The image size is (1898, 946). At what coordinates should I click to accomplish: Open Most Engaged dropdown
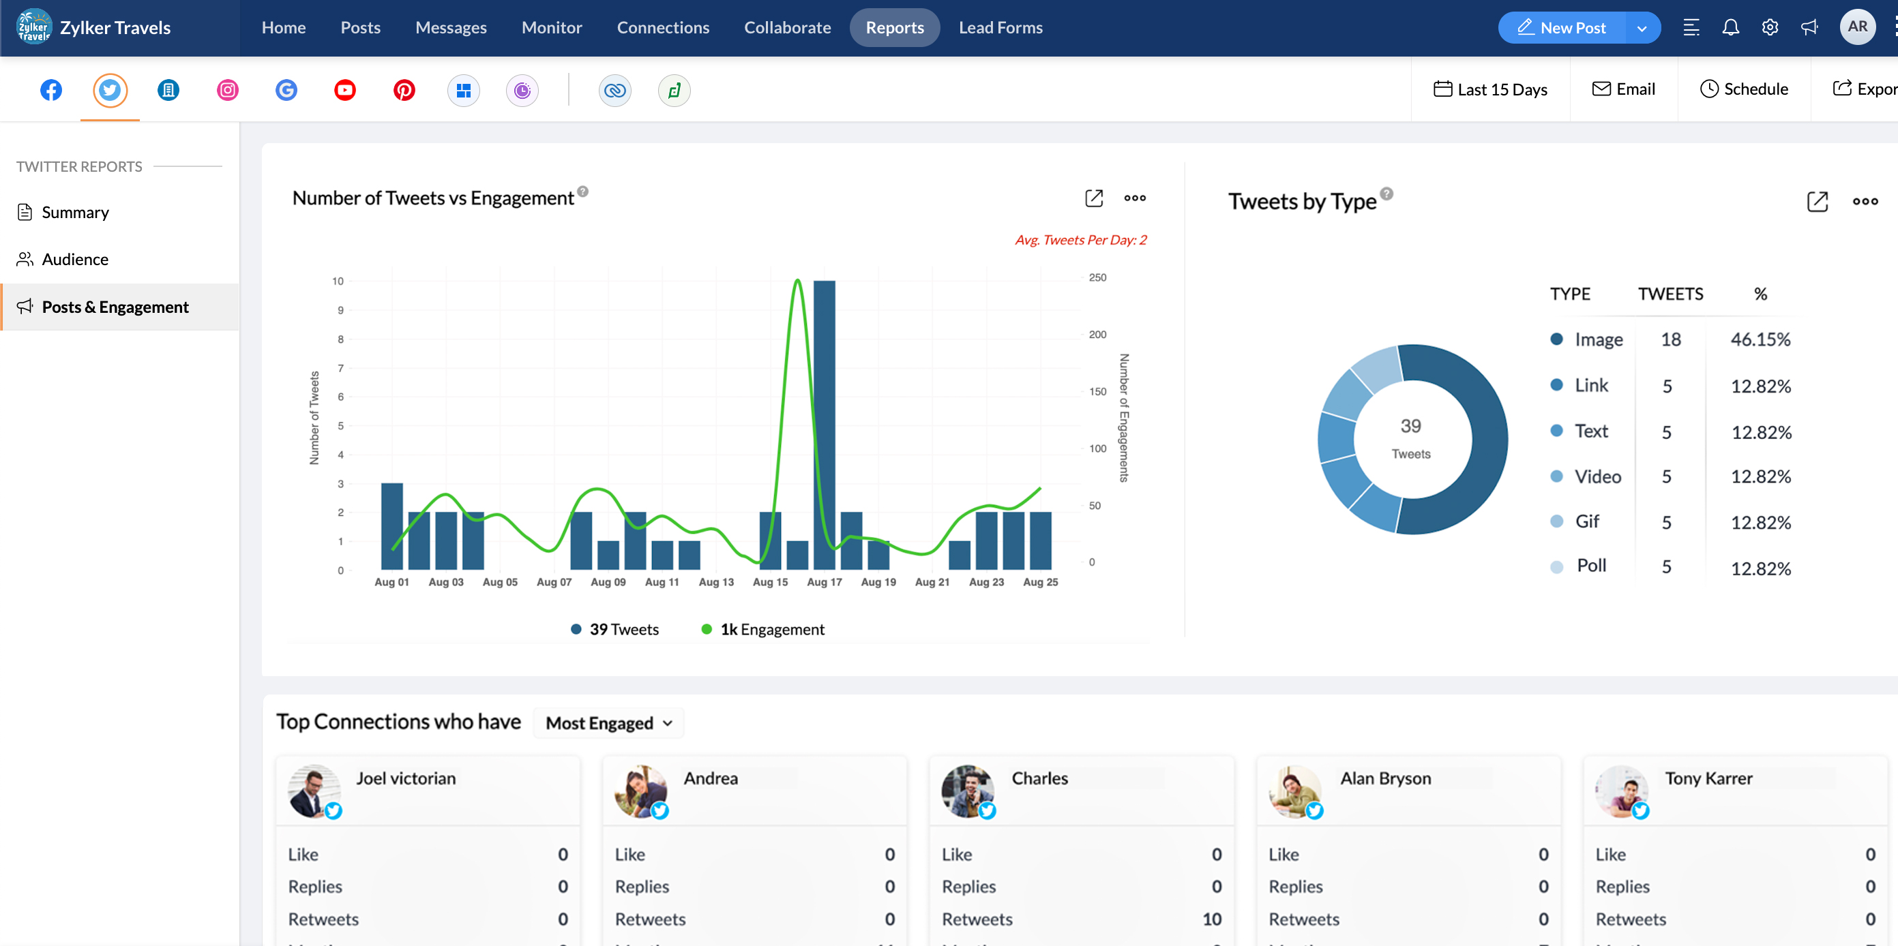point(608,723)
